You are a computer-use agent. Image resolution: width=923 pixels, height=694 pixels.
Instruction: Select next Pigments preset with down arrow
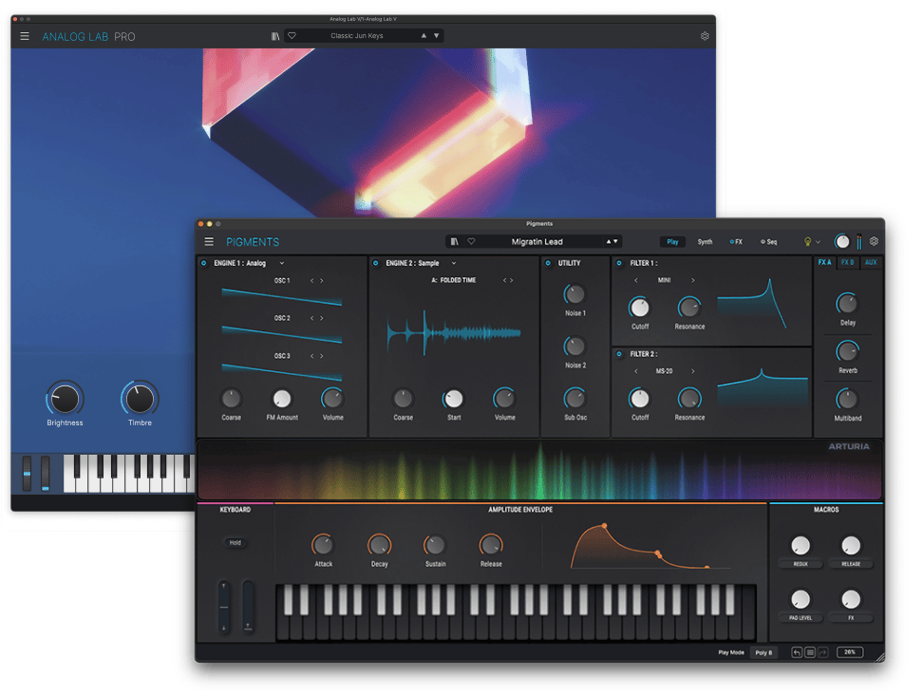click(x=615, y=241)
